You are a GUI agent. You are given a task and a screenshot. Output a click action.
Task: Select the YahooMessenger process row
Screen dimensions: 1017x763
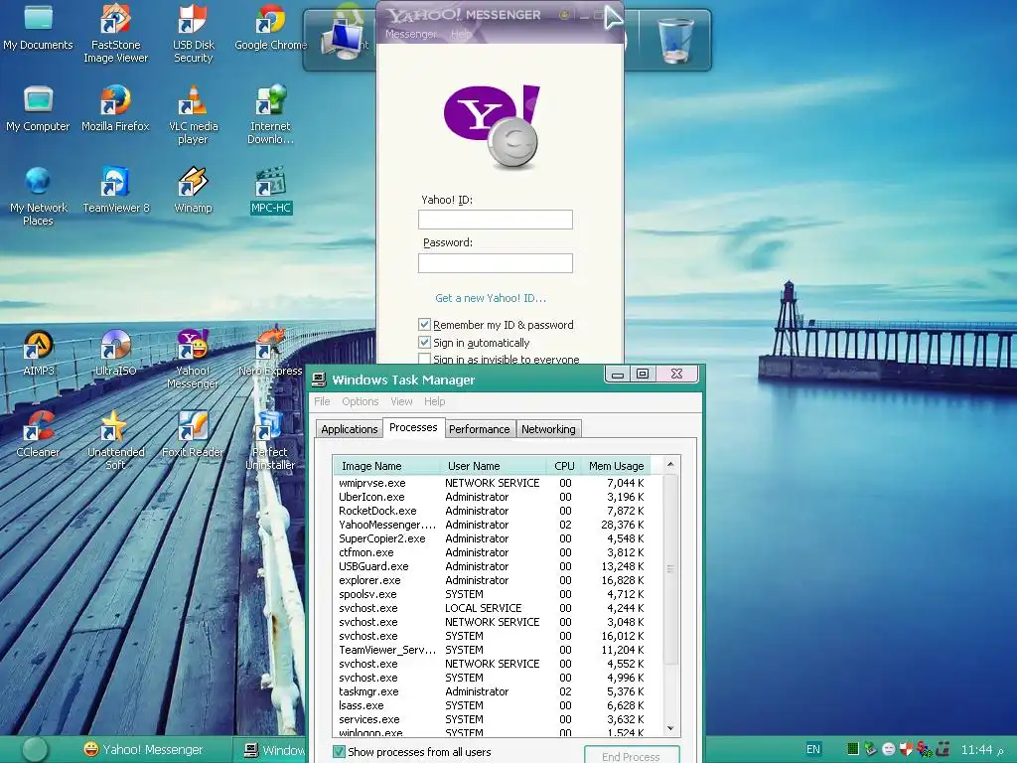pos(493,525)
